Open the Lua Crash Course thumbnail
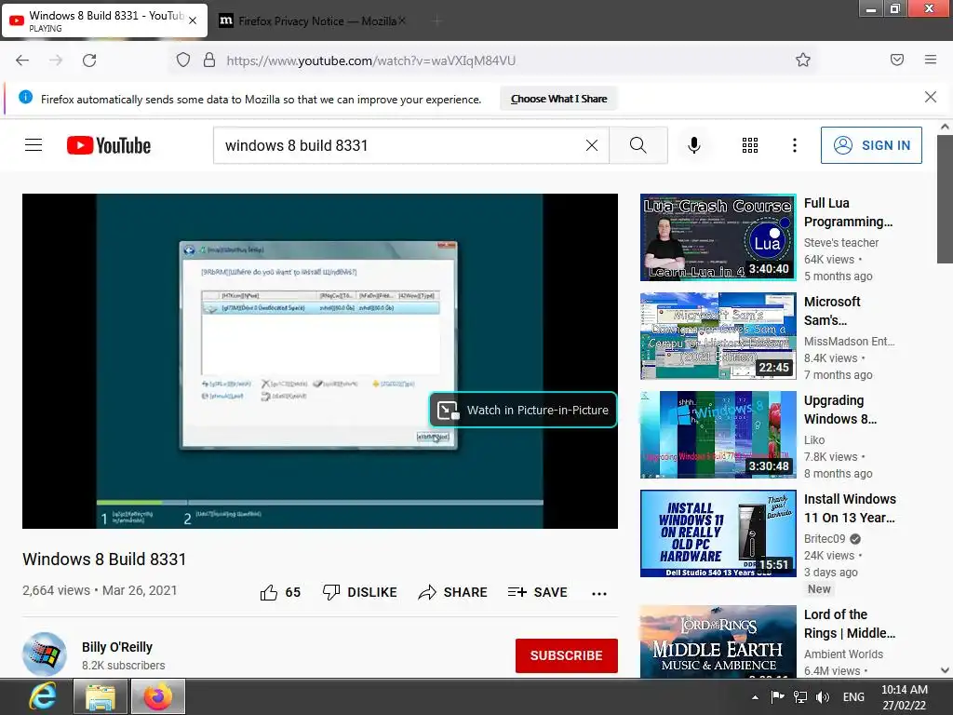This screenshot has height=715, width=953. point(718,237)
